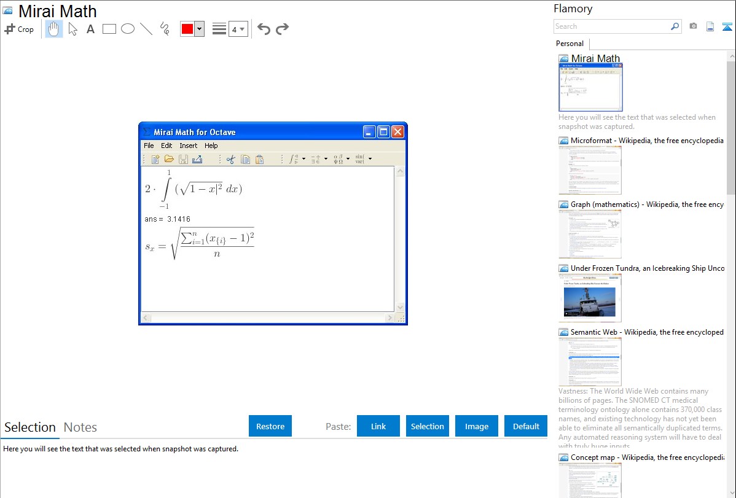Click the snapshot list scroll-up arrow

pos(731,56)
